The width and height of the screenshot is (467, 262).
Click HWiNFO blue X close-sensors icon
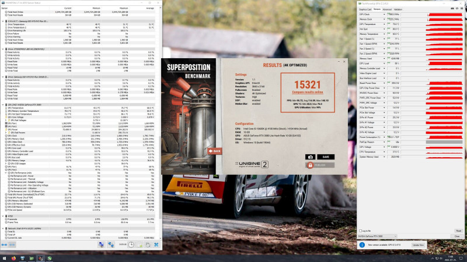[156, 245]
